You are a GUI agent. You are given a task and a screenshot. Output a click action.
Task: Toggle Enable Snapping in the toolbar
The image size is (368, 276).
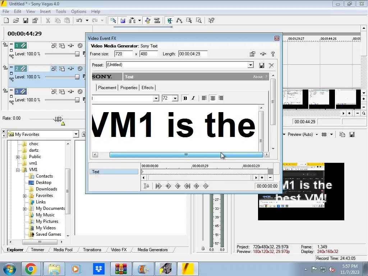[113, 20]
